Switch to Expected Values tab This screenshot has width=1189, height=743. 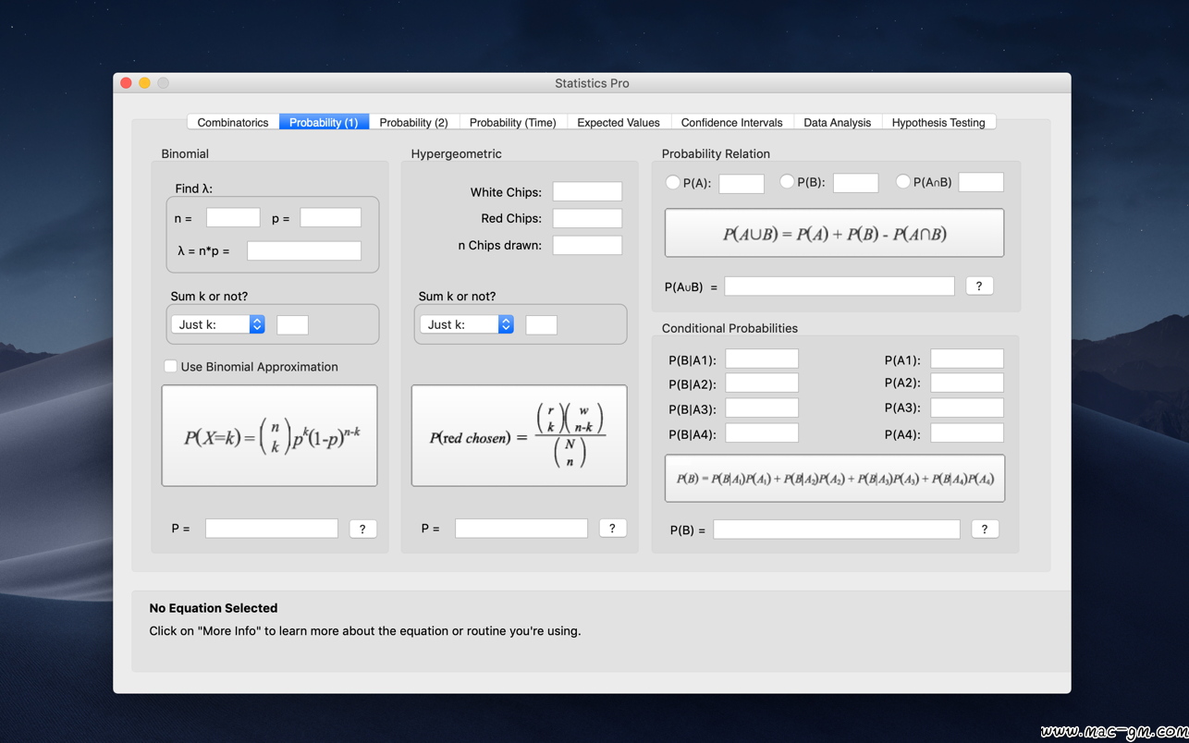tap(619, 122)
